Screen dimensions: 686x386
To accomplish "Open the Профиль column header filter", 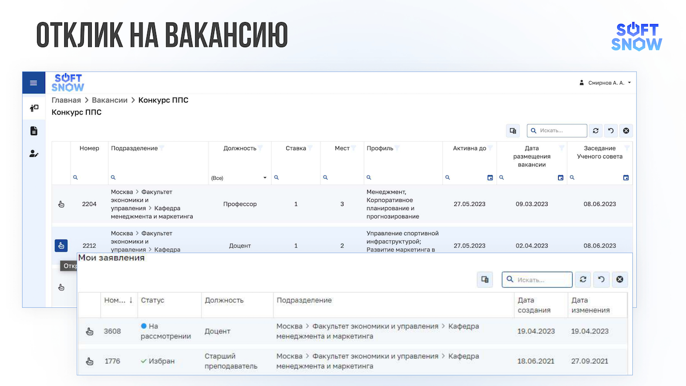I will point(397,148).
